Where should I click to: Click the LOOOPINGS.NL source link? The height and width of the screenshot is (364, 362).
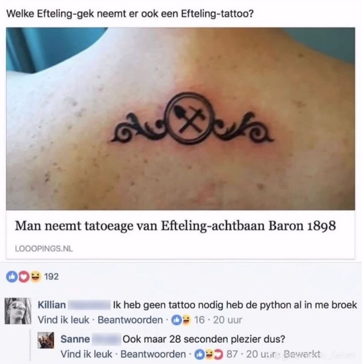[x=44, y=248]
